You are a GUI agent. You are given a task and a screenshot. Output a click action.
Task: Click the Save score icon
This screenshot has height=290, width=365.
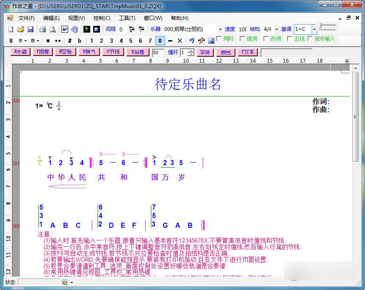tap(30, 30)
